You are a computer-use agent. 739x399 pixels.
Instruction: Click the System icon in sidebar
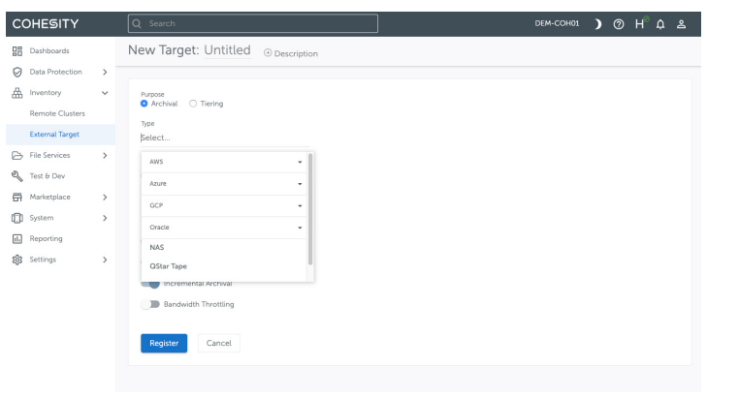17,218
